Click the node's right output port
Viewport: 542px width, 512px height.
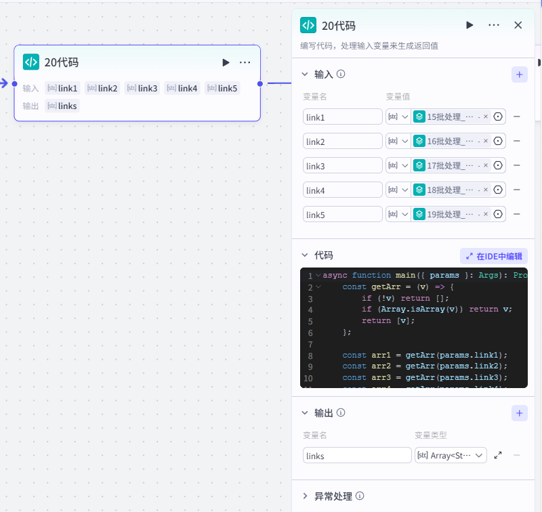click(260, 83)
